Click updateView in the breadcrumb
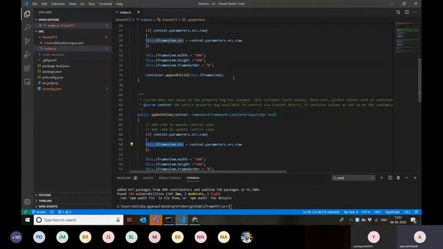 point(196,20)
